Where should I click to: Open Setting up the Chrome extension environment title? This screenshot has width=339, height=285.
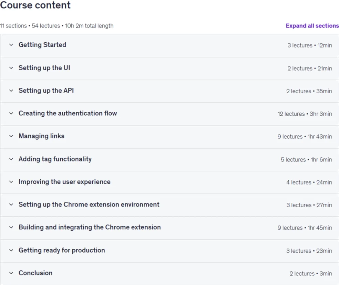point(89,204)
